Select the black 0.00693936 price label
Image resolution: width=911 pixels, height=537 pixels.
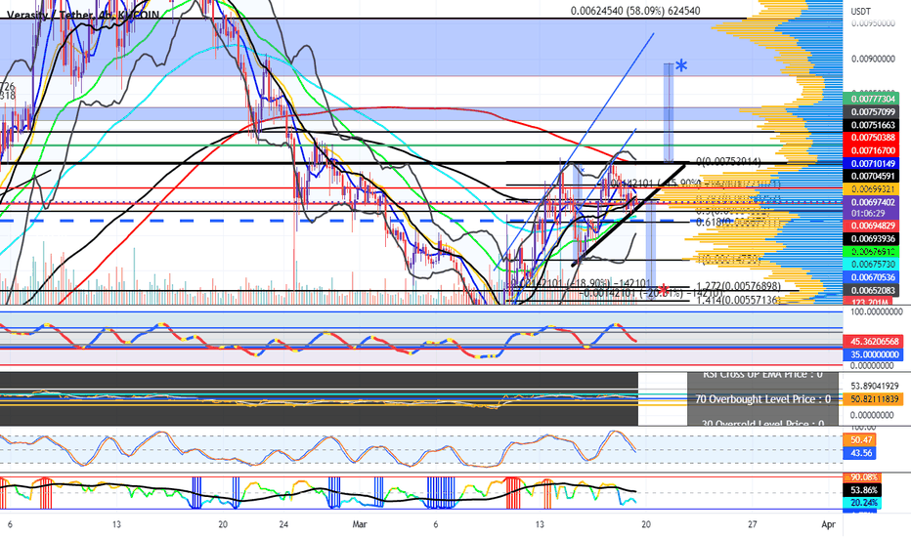coord(871,238)
